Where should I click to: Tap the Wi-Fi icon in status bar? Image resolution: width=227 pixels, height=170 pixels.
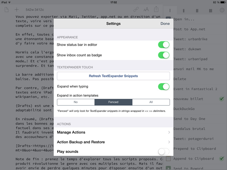pyautogui.click(x=9, y=2)
